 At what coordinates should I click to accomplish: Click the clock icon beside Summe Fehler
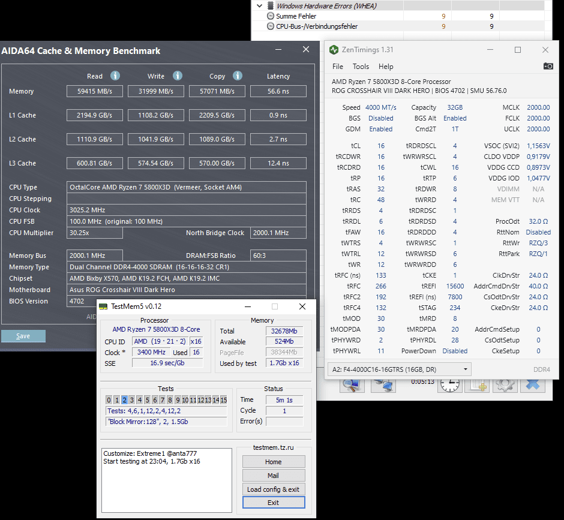pos(271,16)
